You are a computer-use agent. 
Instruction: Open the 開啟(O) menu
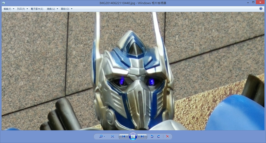[x=65, y=9]
